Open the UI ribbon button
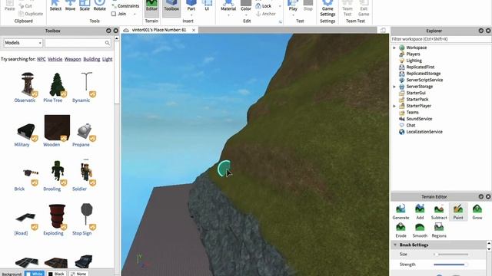492x276 pixels. pos(207,5)
